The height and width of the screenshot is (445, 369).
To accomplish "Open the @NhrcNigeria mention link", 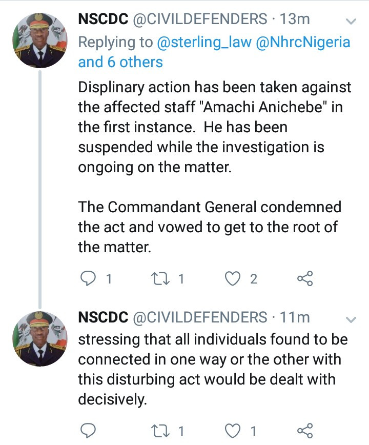I will [x=303, y=42].
